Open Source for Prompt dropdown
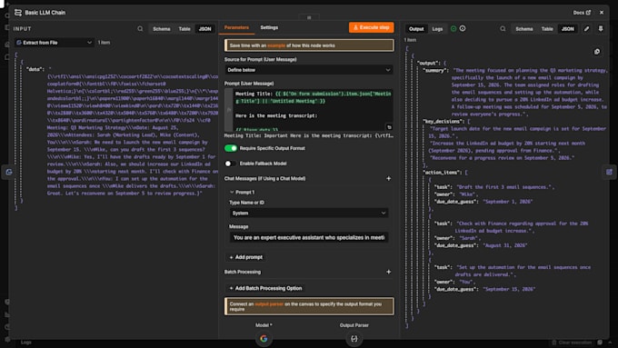 tap(309, 70)
